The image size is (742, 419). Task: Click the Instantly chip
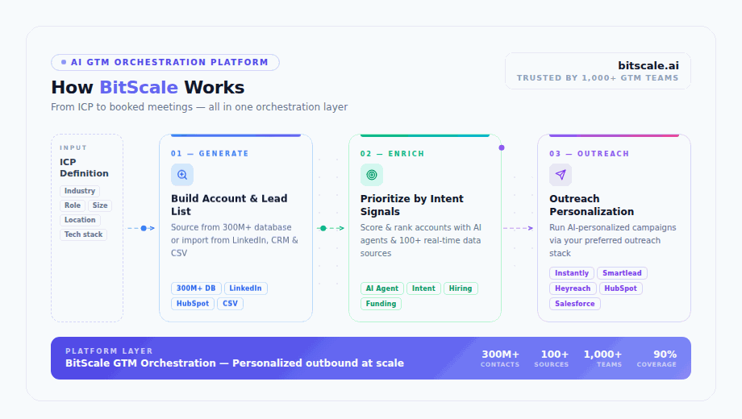572,273
